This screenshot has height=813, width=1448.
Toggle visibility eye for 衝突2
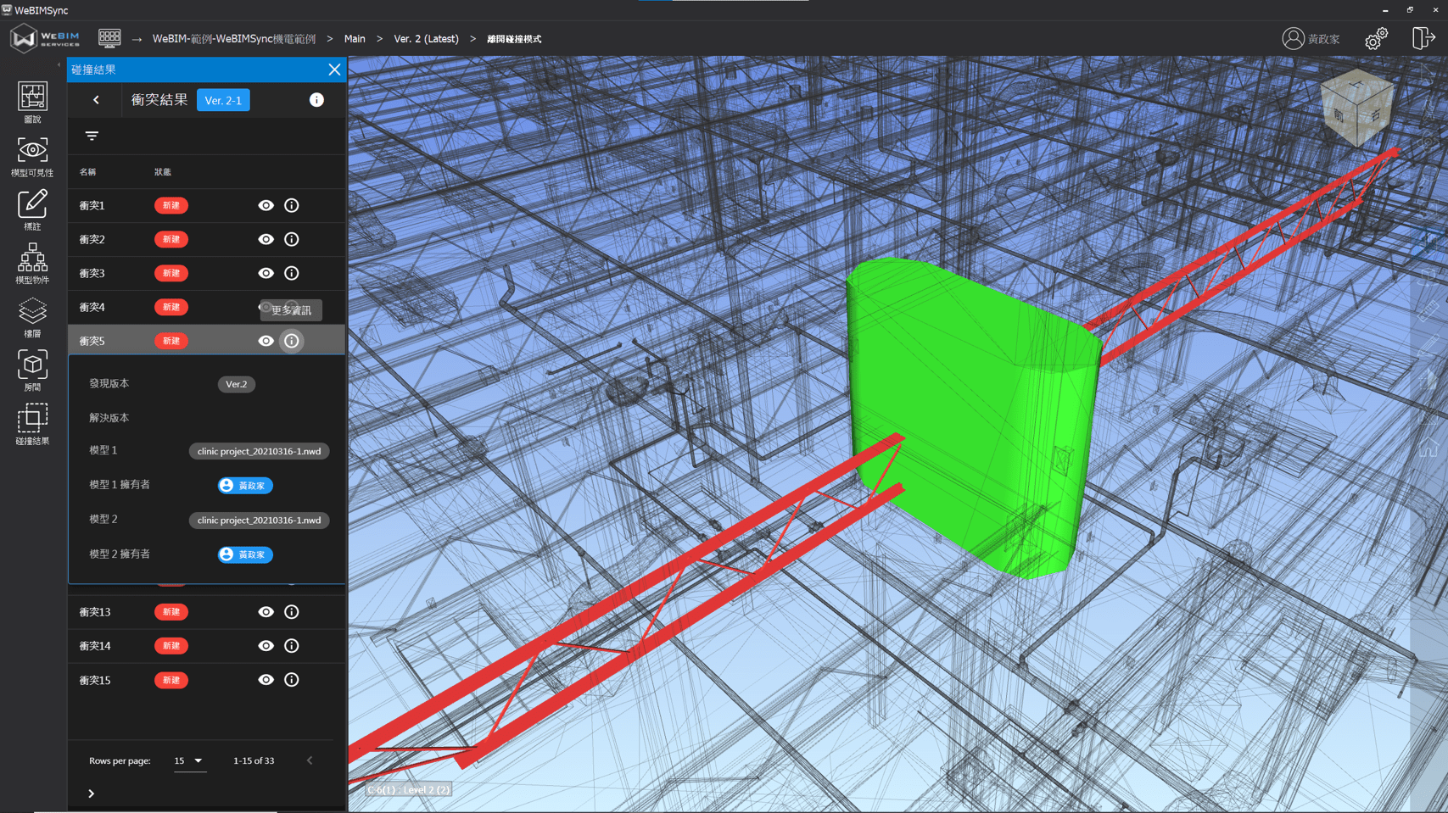[x=266, y=239]
